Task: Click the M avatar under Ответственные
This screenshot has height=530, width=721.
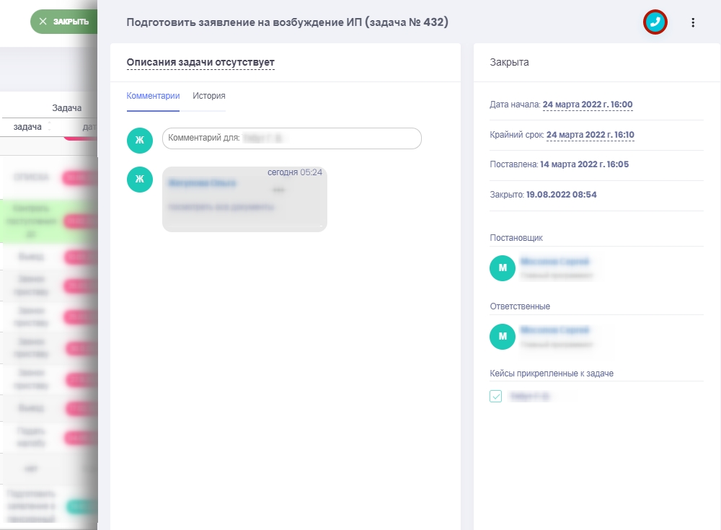Action: pyautogui.click(x=503, y=336)
